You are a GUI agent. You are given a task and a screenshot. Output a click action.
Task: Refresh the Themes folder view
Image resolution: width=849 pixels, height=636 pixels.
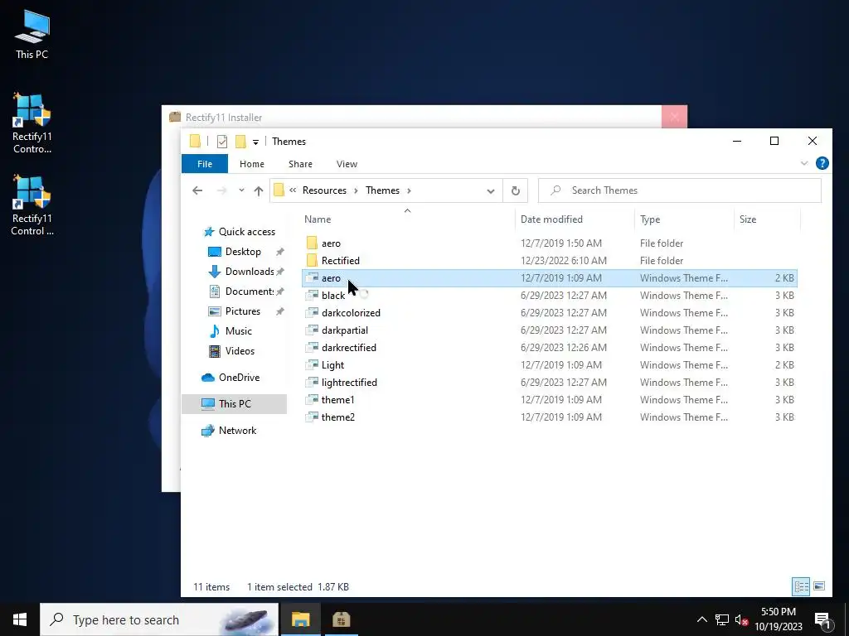(516, 191)
